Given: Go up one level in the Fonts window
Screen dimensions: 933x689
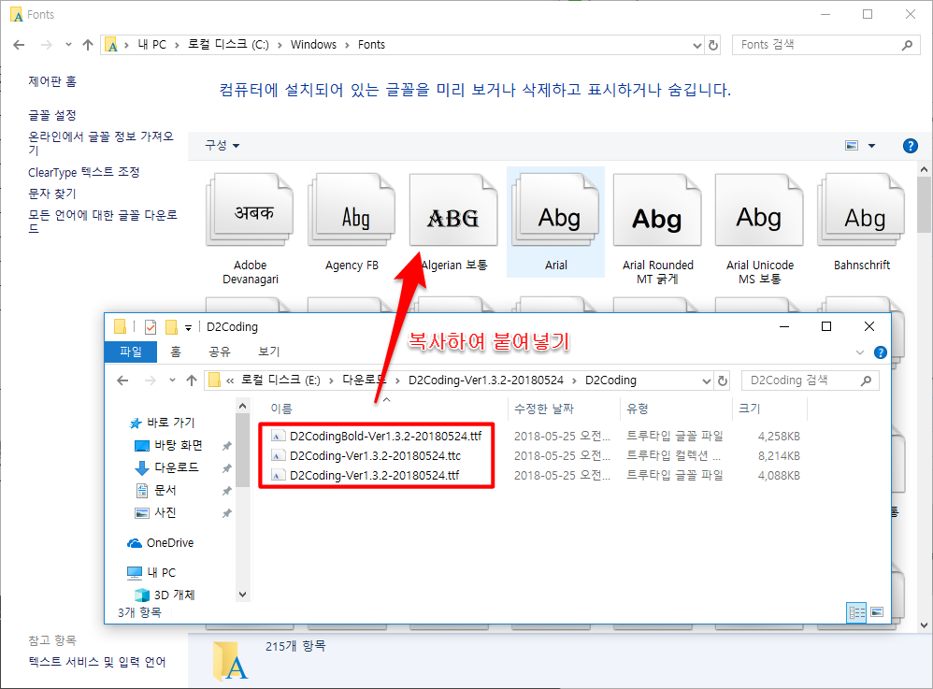Looking at the screenshot, I should (88, 45).
